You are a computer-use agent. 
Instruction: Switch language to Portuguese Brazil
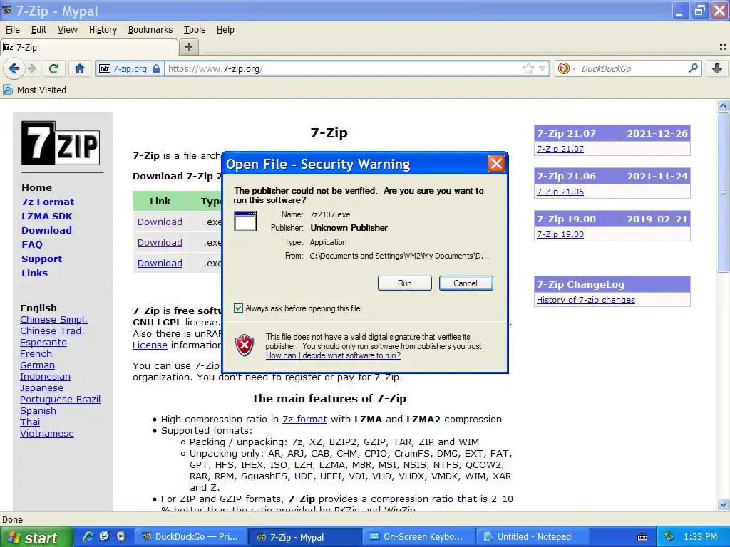(60, 399)
